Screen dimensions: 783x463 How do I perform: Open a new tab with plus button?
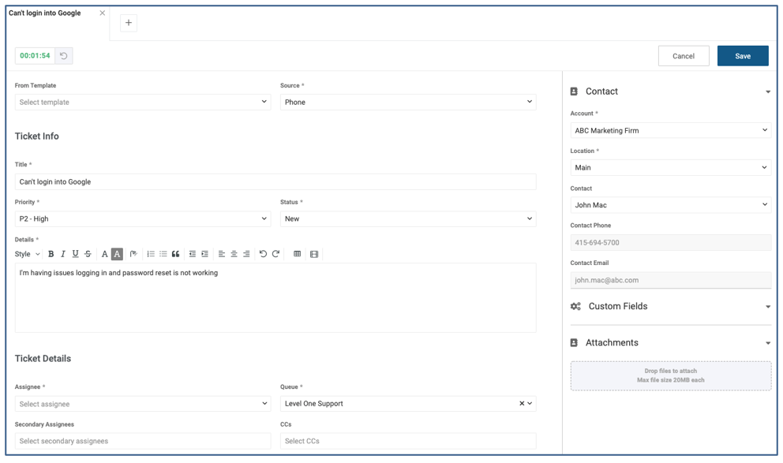[129, 23]
